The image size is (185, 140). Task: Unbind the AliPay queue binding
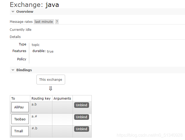82,105
